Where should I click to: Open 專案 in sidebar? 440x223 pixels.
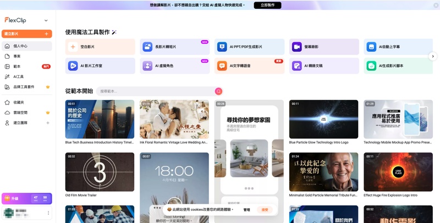coord(26,57)
